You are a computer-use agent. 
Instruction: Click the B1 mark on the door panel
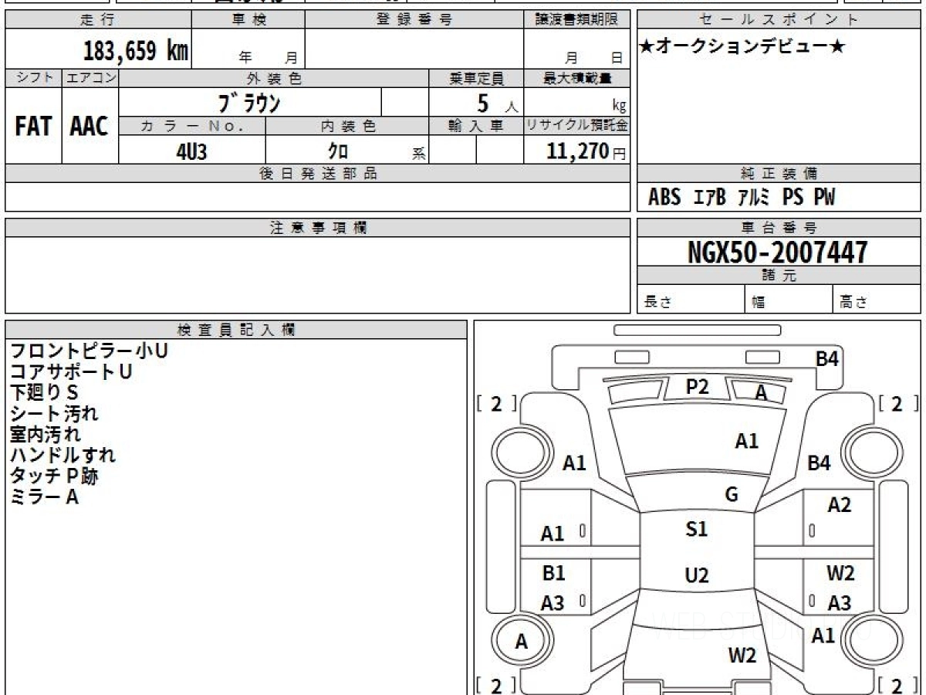coord(553,573)
